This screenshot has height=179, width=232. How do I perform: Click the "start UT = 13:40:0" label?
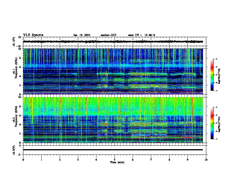(141, 35)
